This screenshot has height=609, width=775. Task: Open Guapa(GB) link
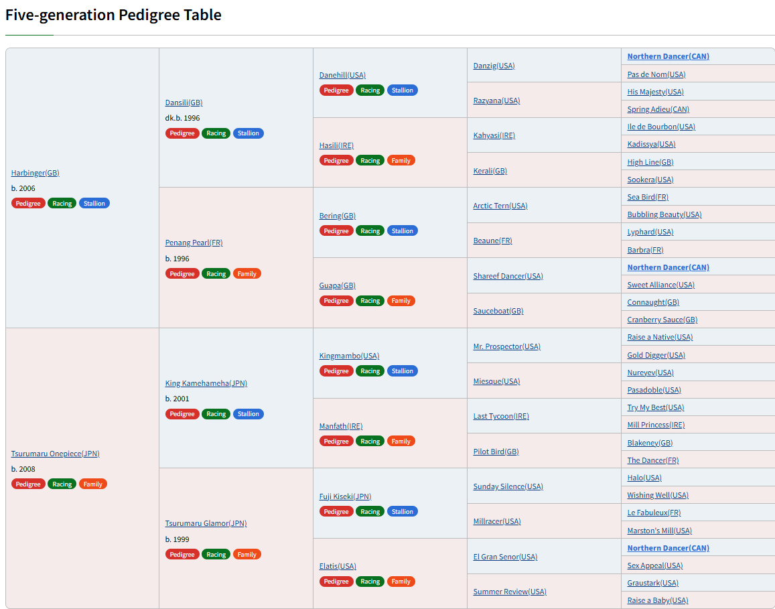[x=338, y=285]
